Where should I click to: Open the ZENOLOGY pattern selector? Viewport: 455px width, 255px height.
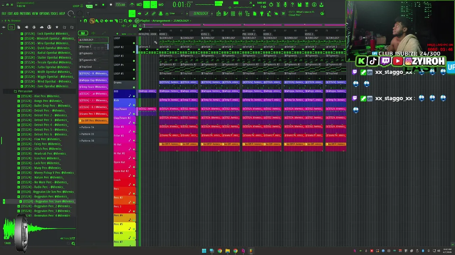pos(200,13)
